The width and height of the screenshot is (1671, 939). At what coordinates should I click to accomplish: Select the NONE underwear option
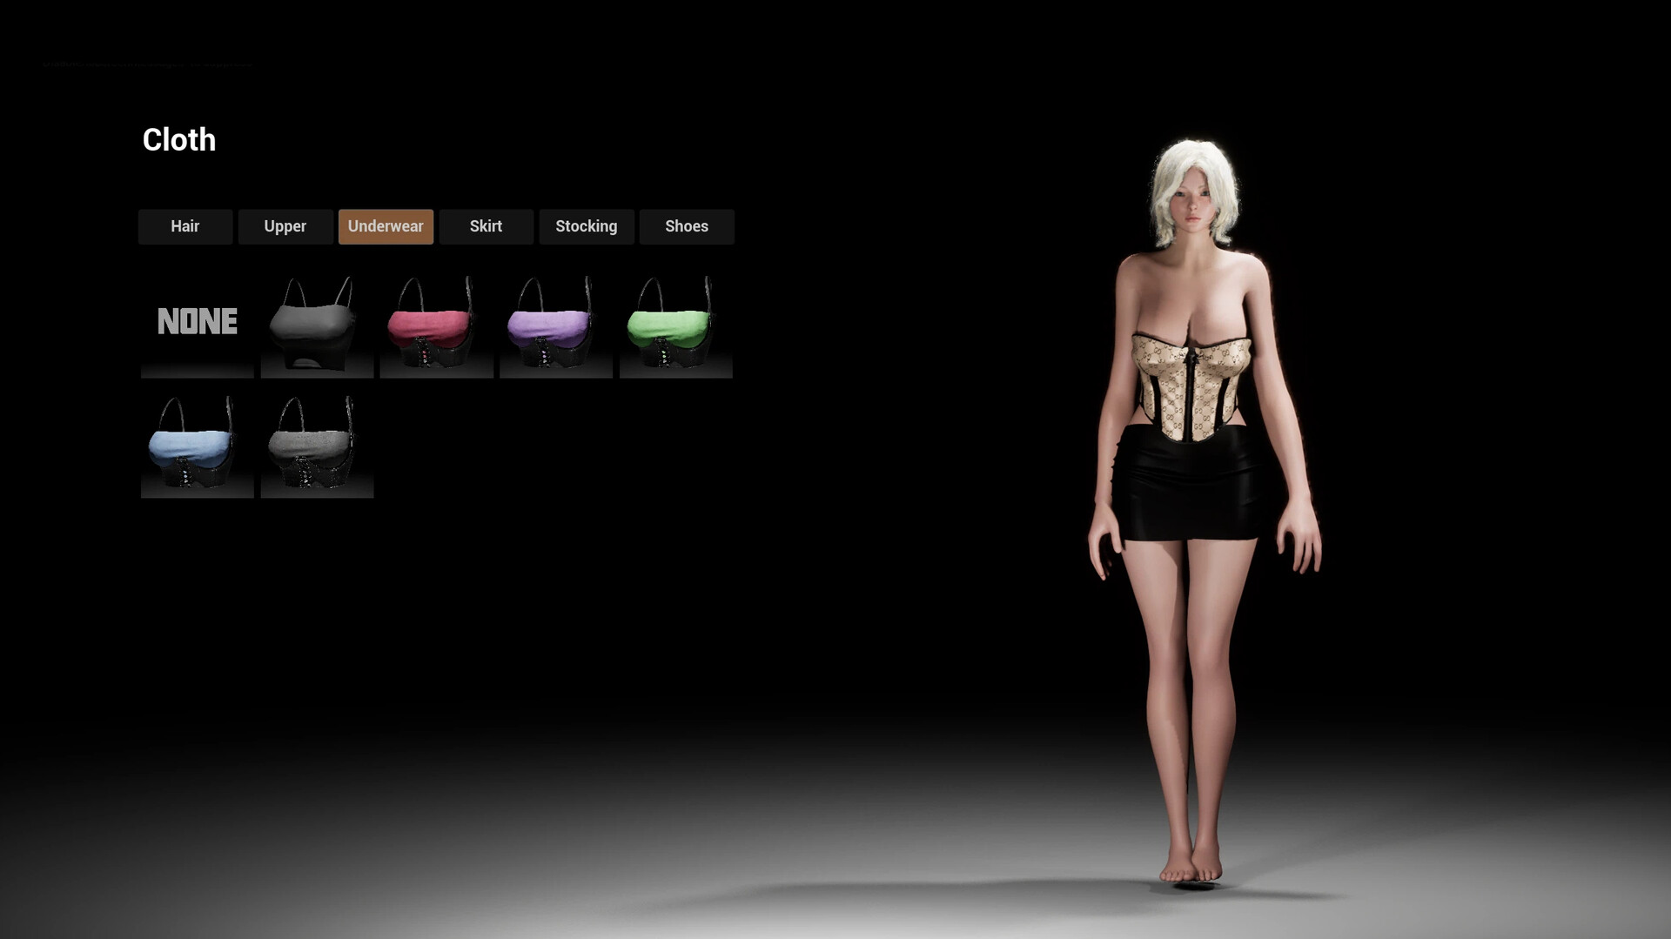(x=197, y=323)
